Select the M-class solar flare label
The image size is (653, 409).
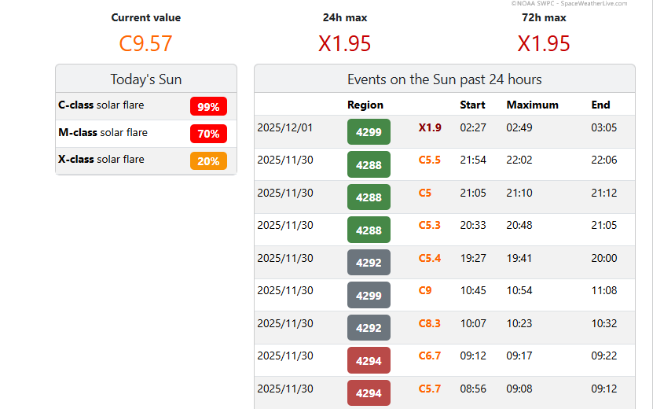coord(103,133)
